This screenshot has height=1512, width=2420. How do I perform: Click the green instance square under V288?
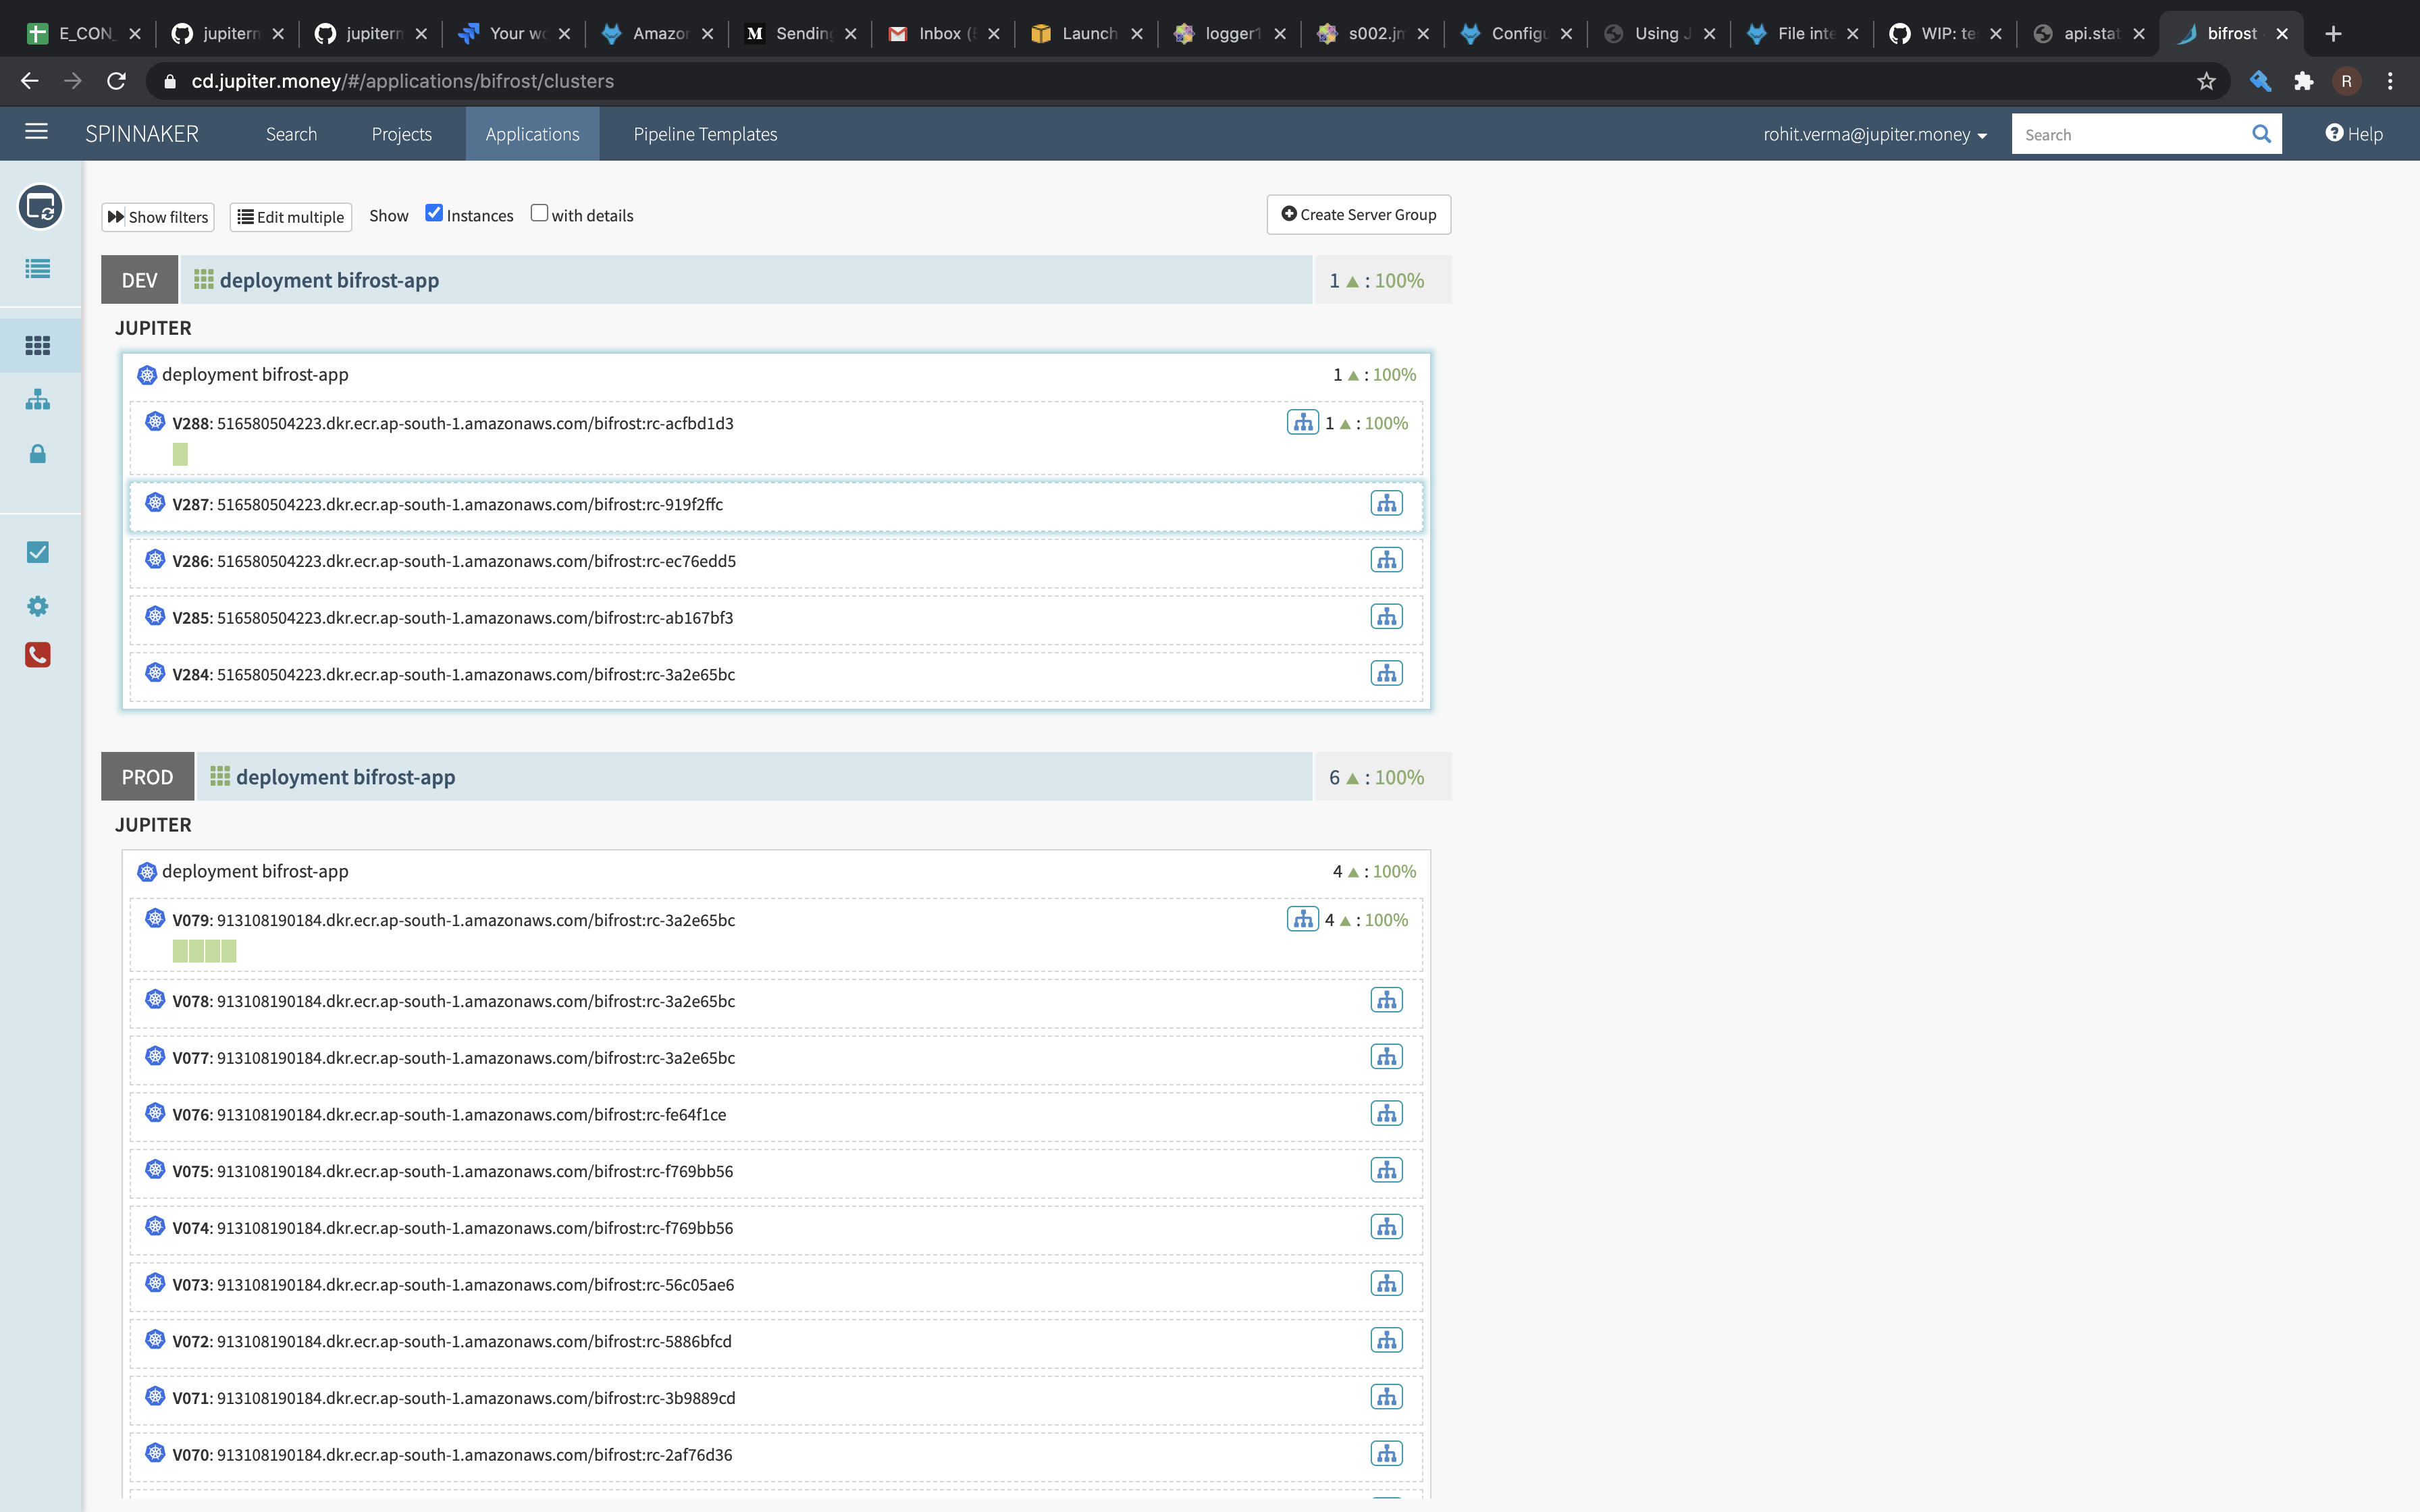[180, 455]
